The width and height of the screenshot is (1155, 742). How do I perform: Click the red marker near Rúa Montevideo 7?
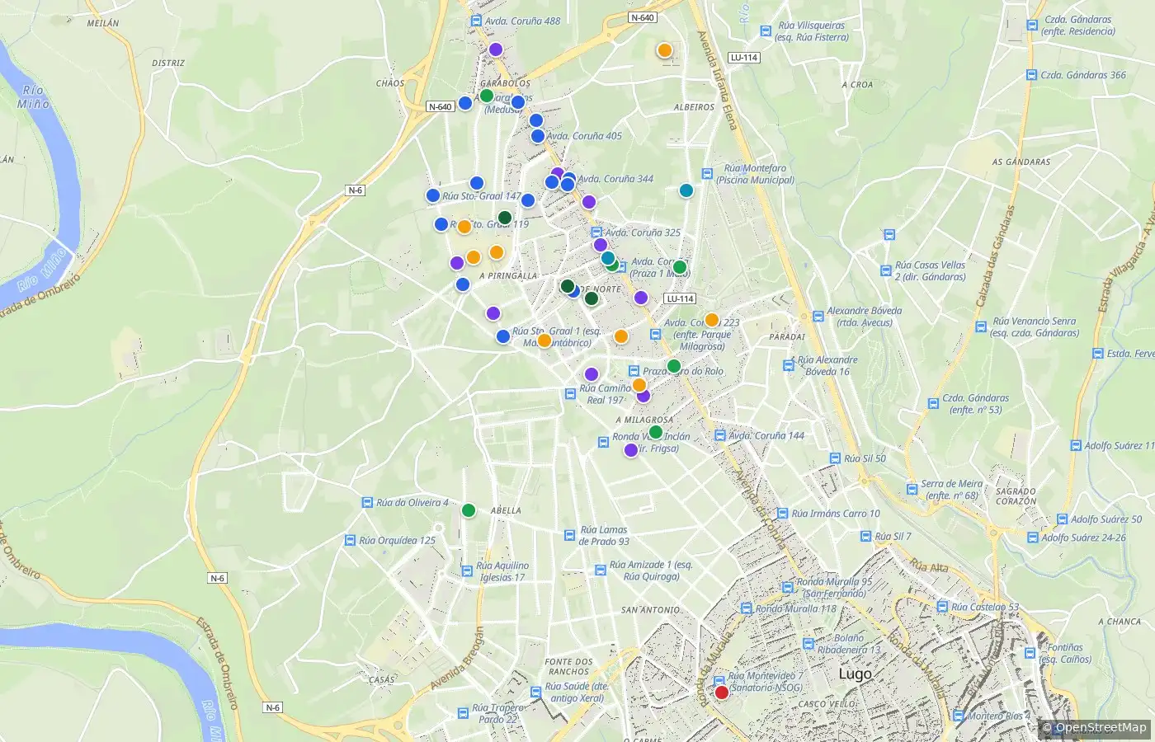point(722,693)
